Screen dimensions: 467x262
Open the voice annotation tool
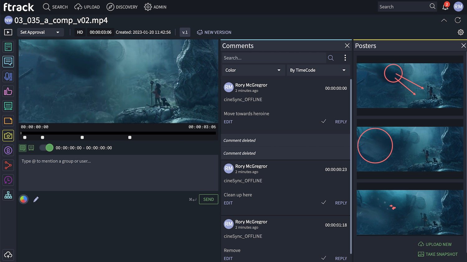click(8, 76)
